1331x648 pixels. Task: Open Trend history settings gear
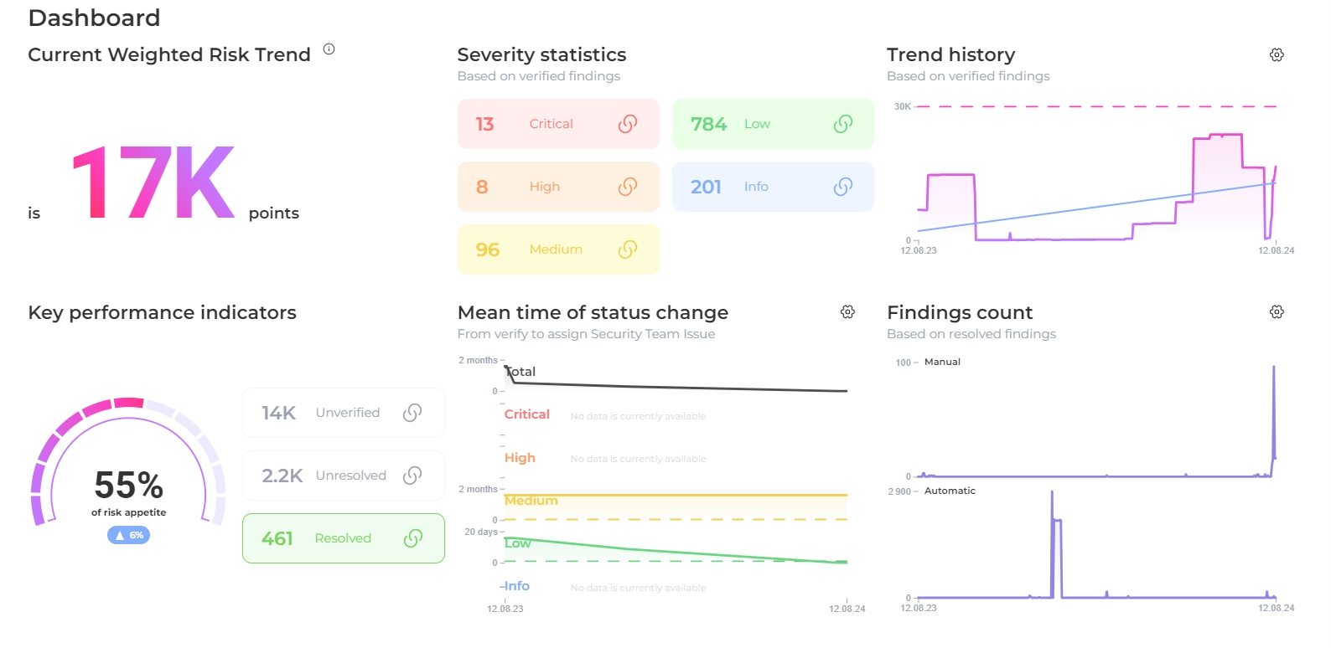pos(1277,55)
